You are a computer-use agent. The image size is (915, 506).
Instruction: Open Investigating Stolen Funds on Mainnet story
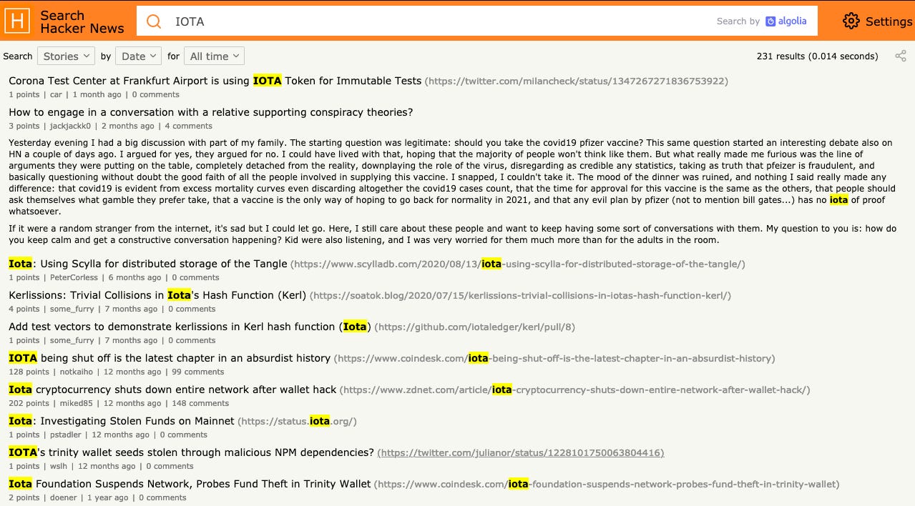(x=122, y=421)
